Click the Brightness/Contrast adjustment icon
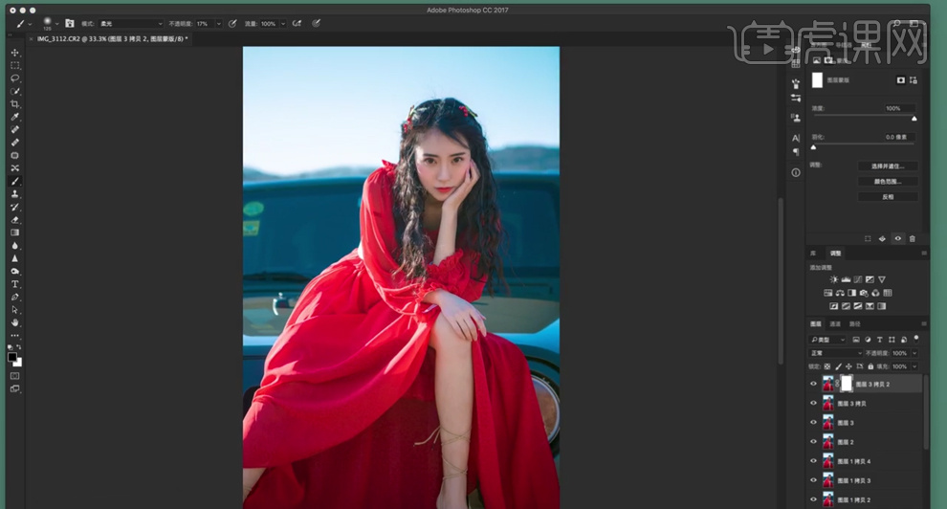Image resolution: width=947 pixels, height=509 pixels. (x=834, y=279)
